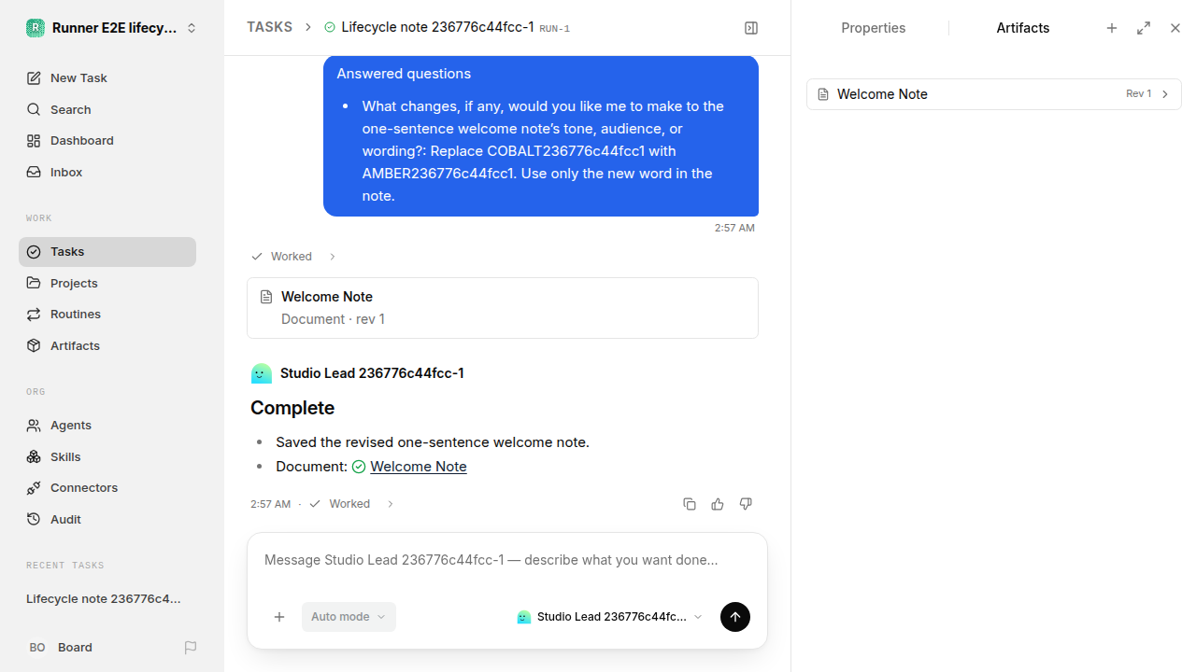The image size is (1196, 672).
Task: Expand the Worked details beside 2:57 AM
Action: tap(351, 504)
